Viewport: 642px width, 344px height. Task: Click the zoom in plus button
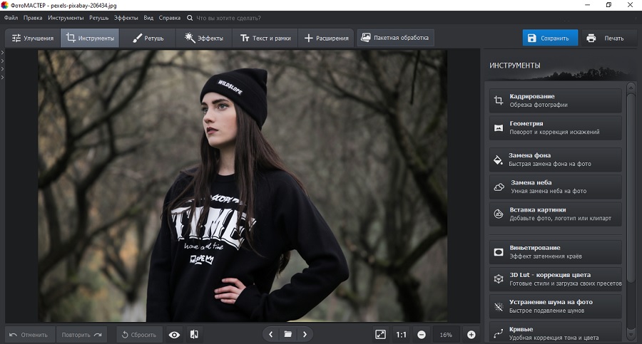471,334
